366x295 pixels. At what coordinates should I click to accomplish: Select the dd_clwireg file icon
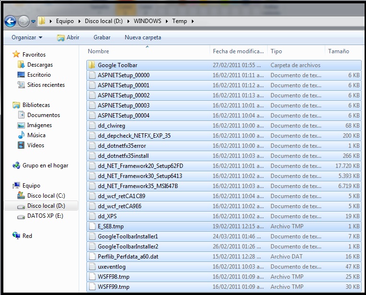pyautogui.click(x=92, y=125)
